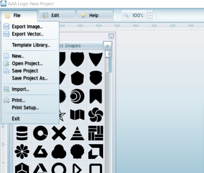204x173 pixels.
Task: Select Open Project from menu
Action: point(27,63)
